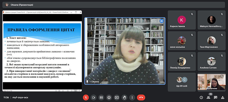
Task: Click the slide title 'ПРАВИЛА ОФОРМЛЕННЯ ЦИТАТ'
Action: click(41, 30)
